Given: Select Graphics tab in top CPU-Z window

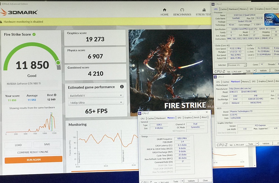Looking at the screenshot, I should click(x=260, y=9).
